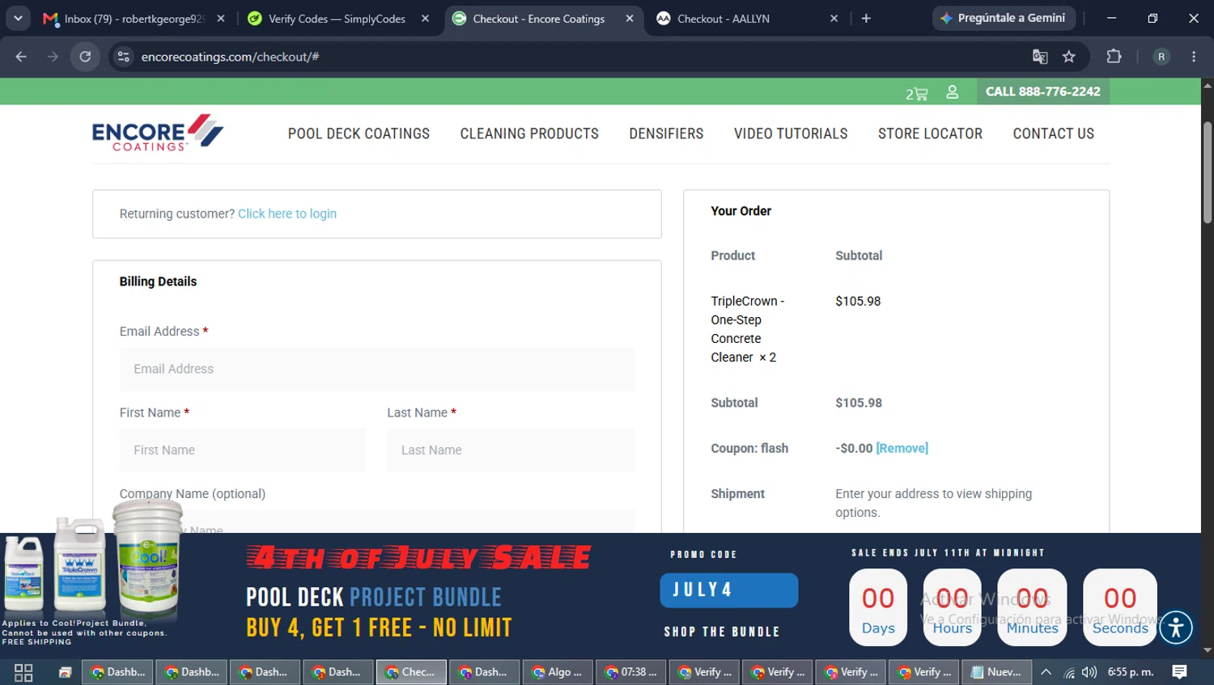Viewport: 1214px width, 685px height.
Task: Close the Verify Codes SimplyCodes tab
Action: tap(425, 19)
